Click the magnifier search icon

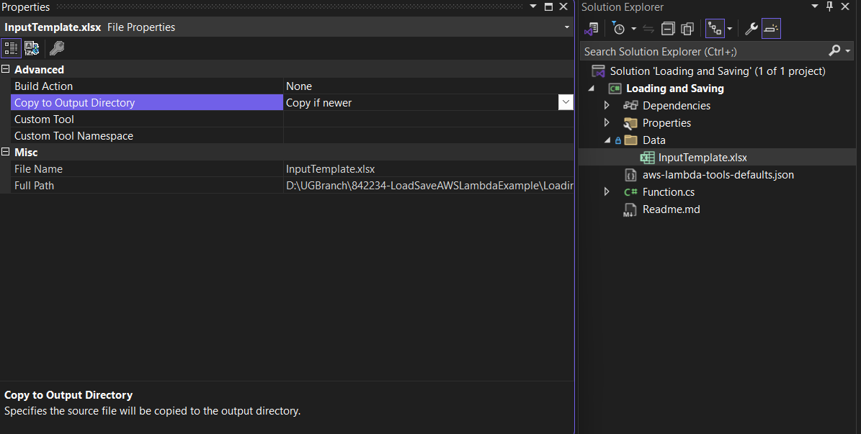pyautogui.click(x=834, y=51)
